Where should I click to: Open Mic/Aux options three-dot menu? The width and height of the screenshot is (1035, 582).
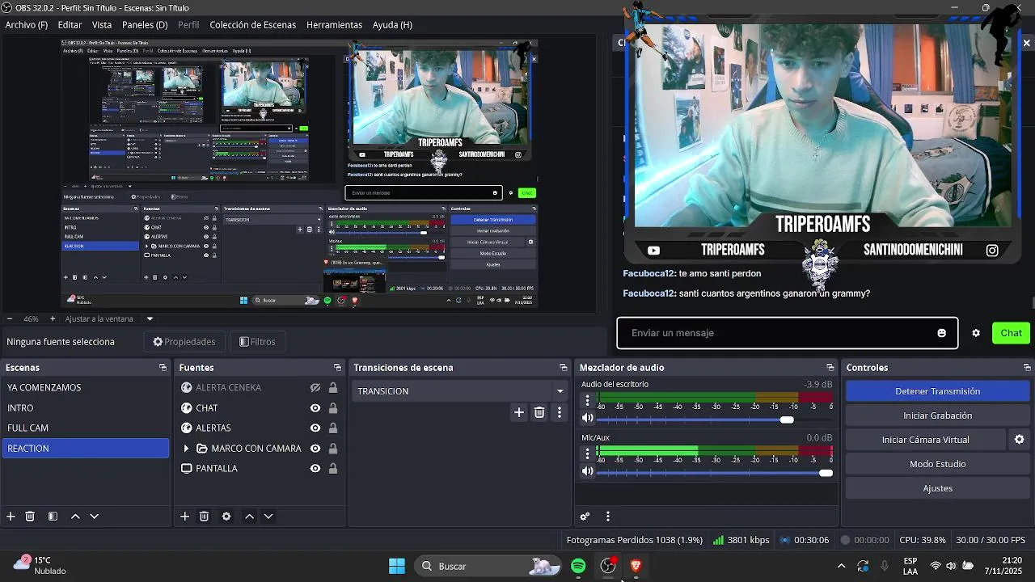587,453
